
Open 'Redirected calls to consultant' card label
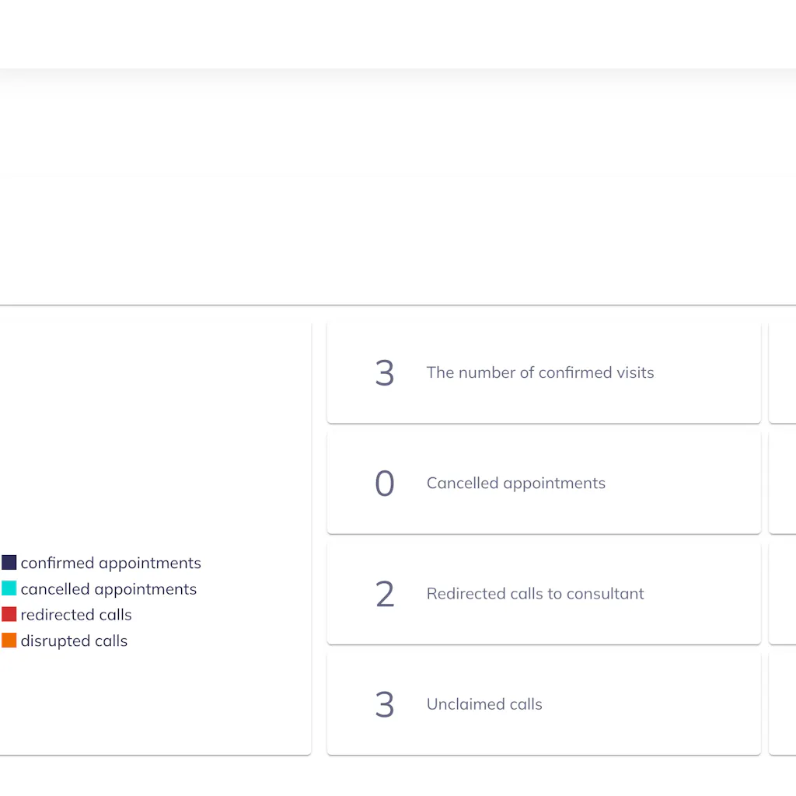tap(535, 594)
